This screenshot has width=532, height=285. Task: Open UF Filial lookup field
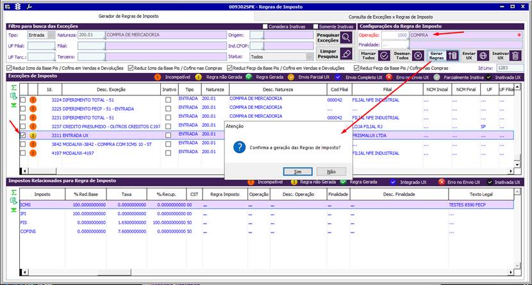click(42, 45)
